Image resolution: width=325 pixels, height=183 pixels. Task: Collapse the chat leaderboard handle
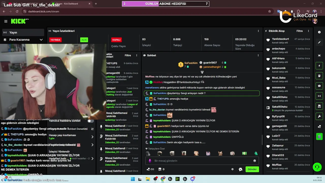tap(202, 72)
